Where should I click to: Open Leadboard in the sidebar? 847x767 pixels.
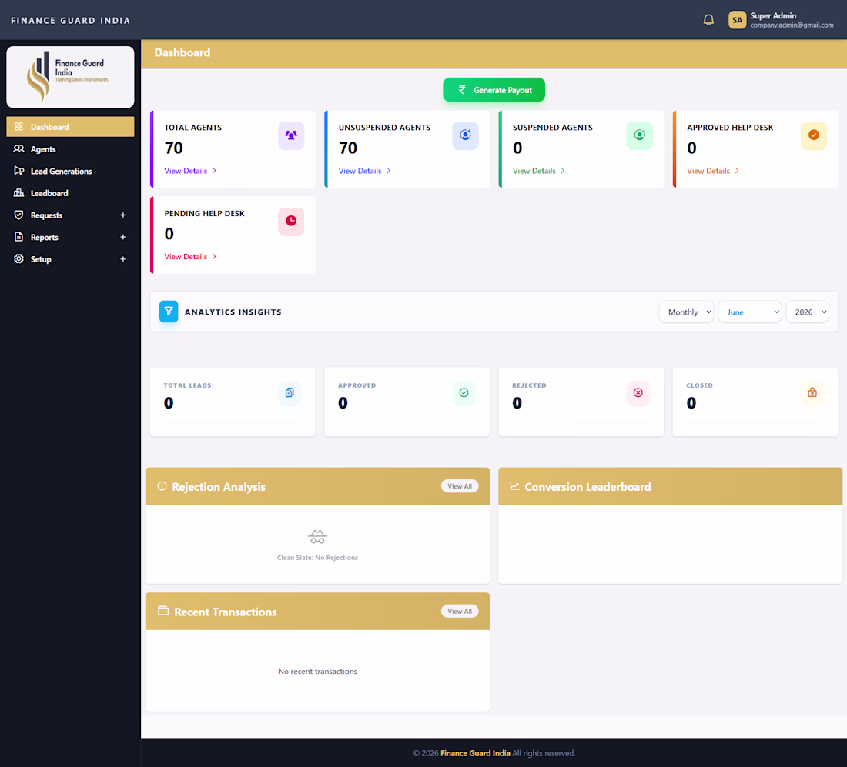70,193
